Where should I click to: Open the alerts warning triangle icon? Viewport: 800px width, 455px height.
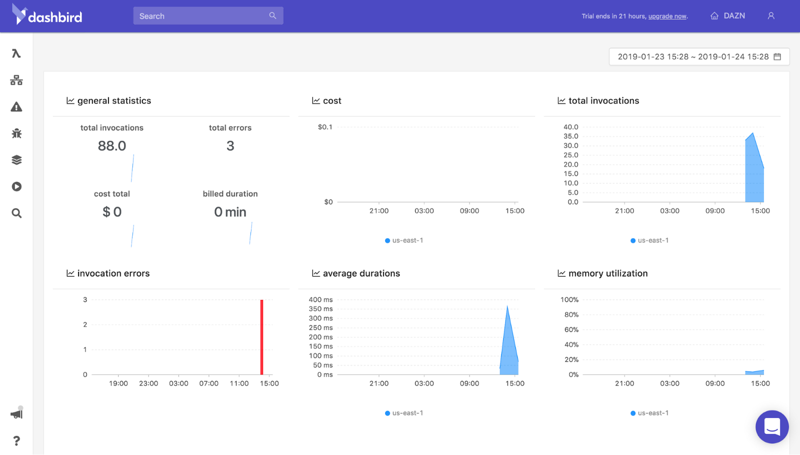click(16, 107)
